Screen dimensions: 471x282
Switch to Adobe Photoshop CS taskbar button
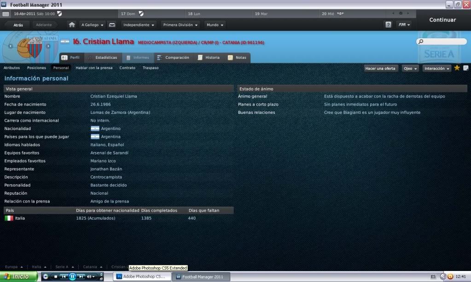tap(142, 276)
